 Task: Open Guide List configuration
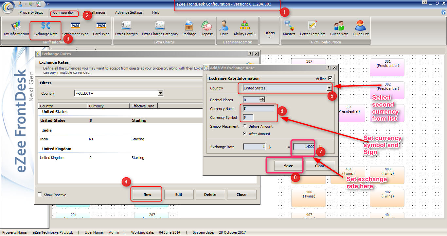361,28
